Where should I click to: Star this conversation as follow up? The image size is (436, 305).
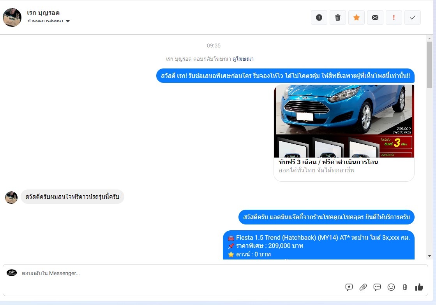point(356,18)
